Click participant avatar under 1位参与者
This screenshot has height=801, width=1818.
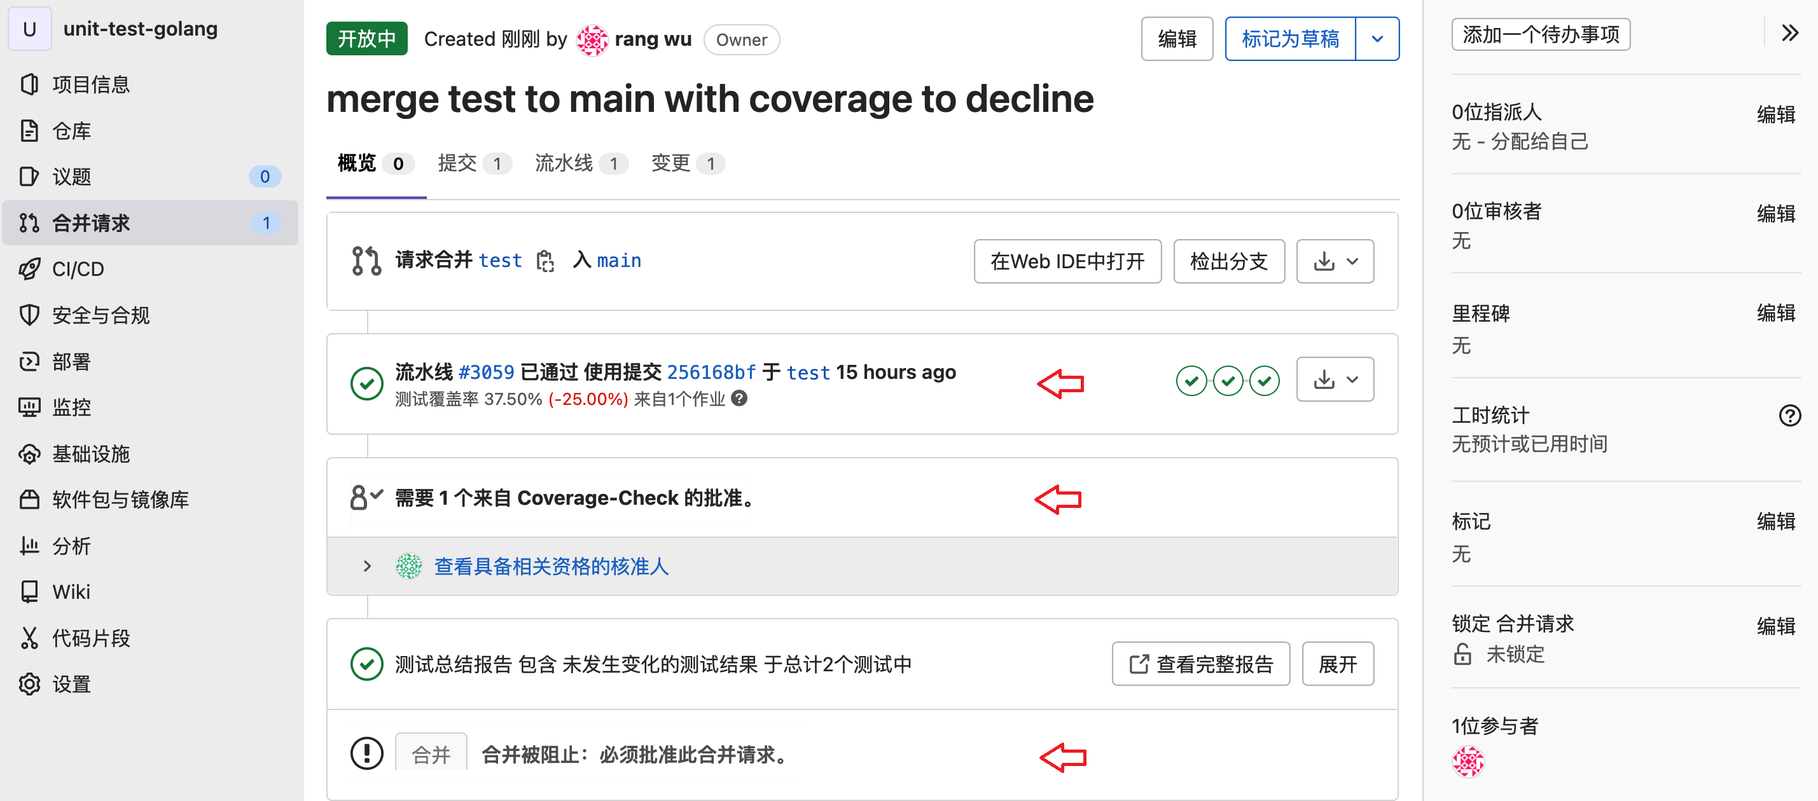point(1468,762)
